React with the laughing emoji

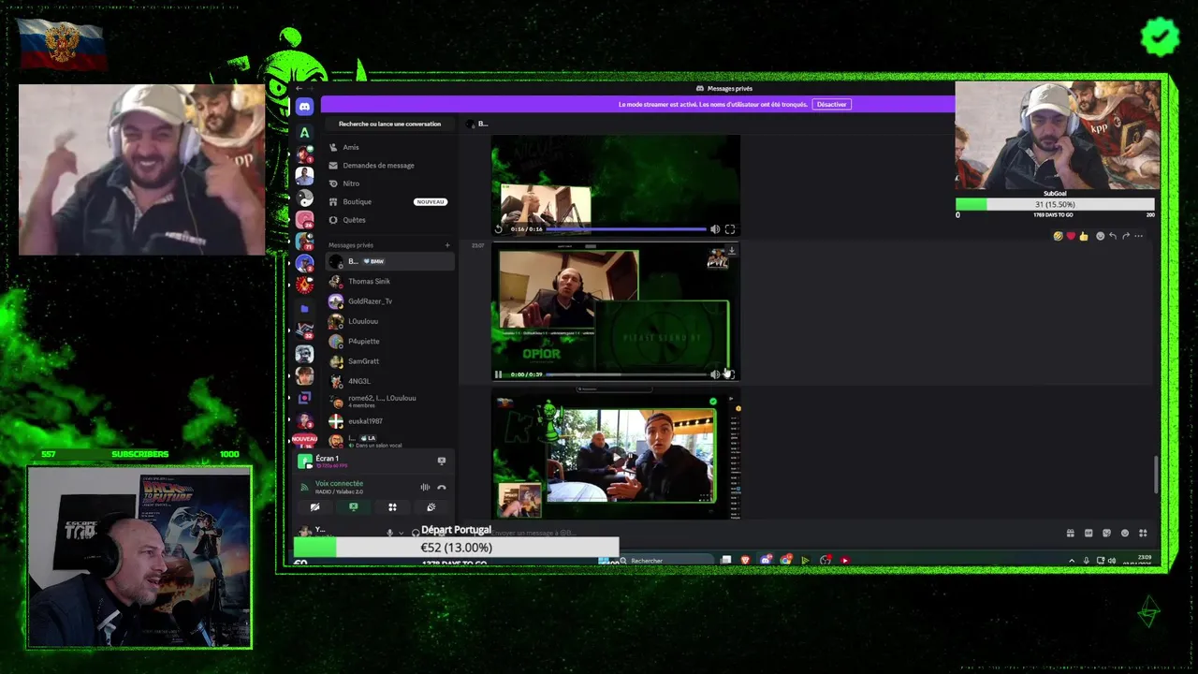tap(1058, 236)
